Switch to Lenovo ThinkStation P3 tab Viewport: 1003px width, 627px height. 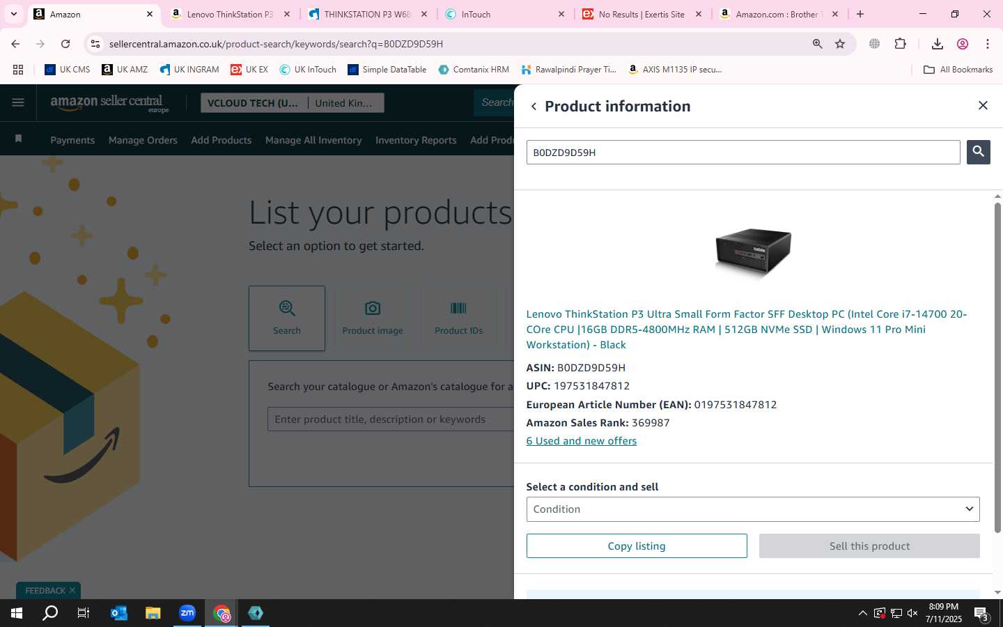[230, 14]
